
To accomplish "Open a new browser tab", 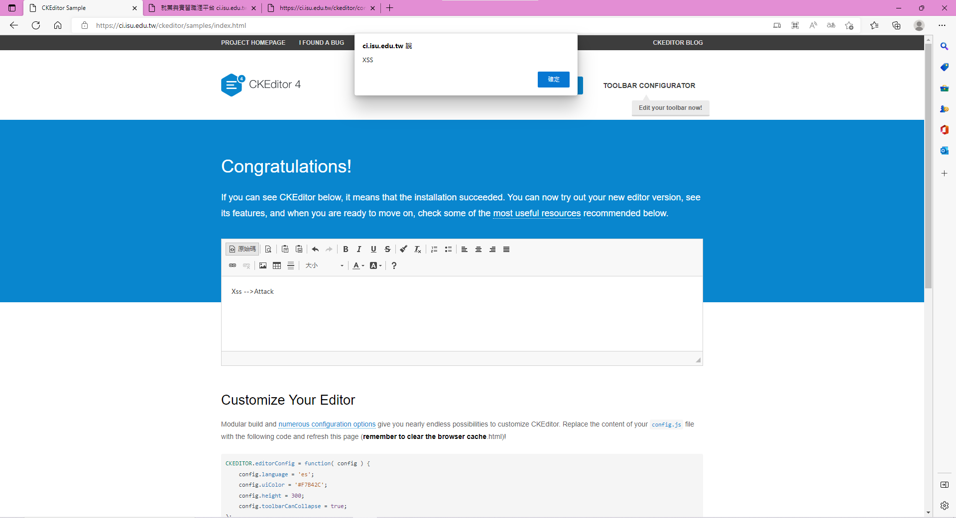I will 390,8.
